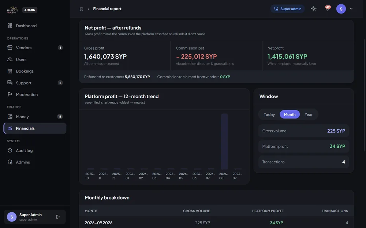Open the S avatar user menu
Image resolution: width=366 pixels, height=228 pixels.
[x=341, y=9]
